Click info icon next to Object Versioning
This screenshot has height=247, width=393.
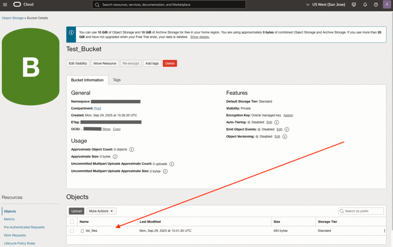point(285,136)
